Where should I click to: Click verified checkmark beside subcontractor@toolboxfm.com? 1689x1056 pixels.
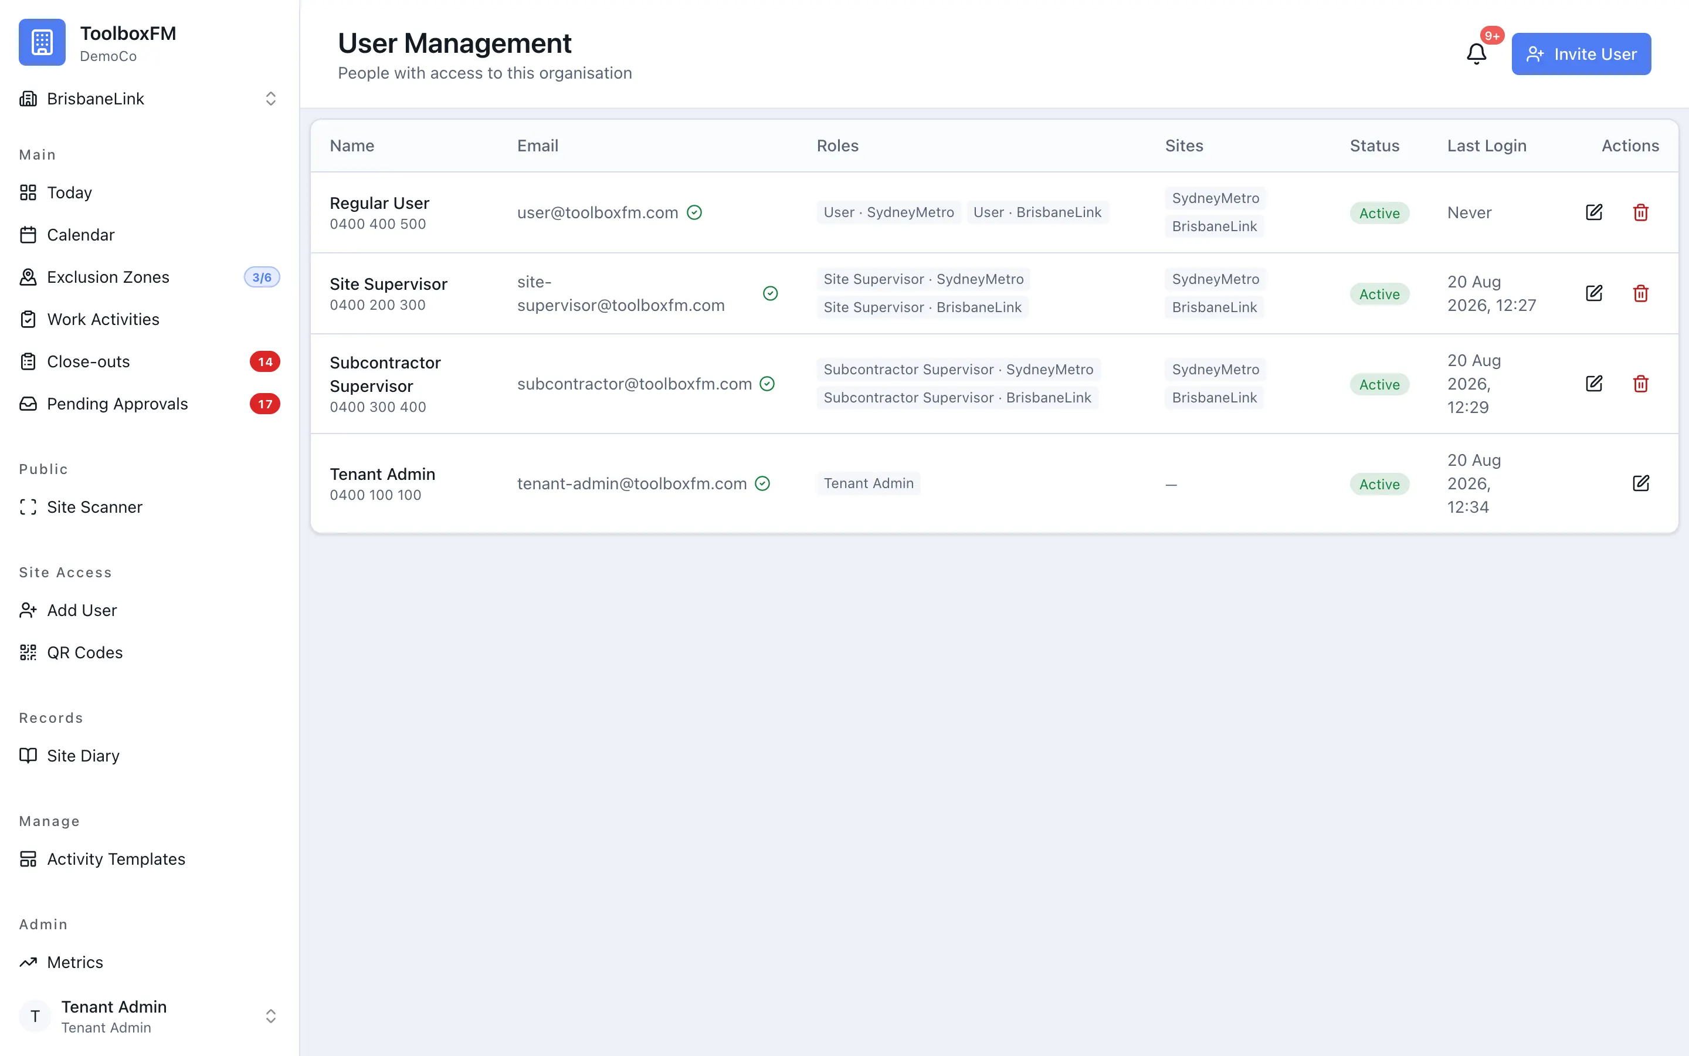click(767, 384)
